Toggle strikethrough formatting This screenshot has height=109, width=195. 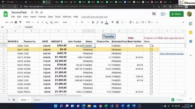tap(102, 22)
